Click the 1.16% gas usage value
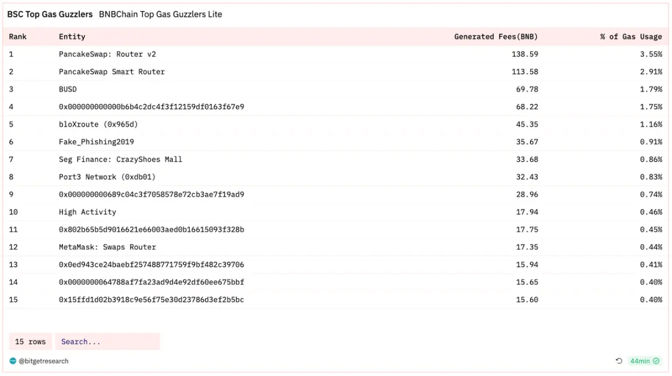 651,124
